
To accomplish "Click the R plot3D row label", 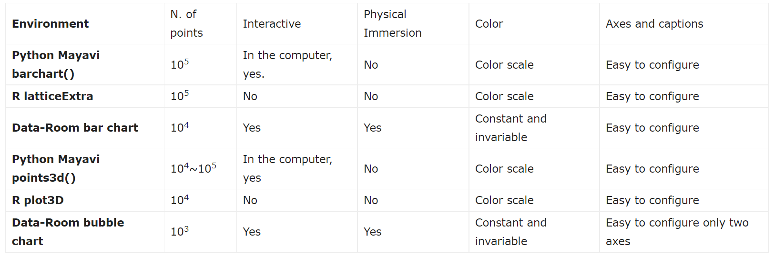I will tap(38, 200).
